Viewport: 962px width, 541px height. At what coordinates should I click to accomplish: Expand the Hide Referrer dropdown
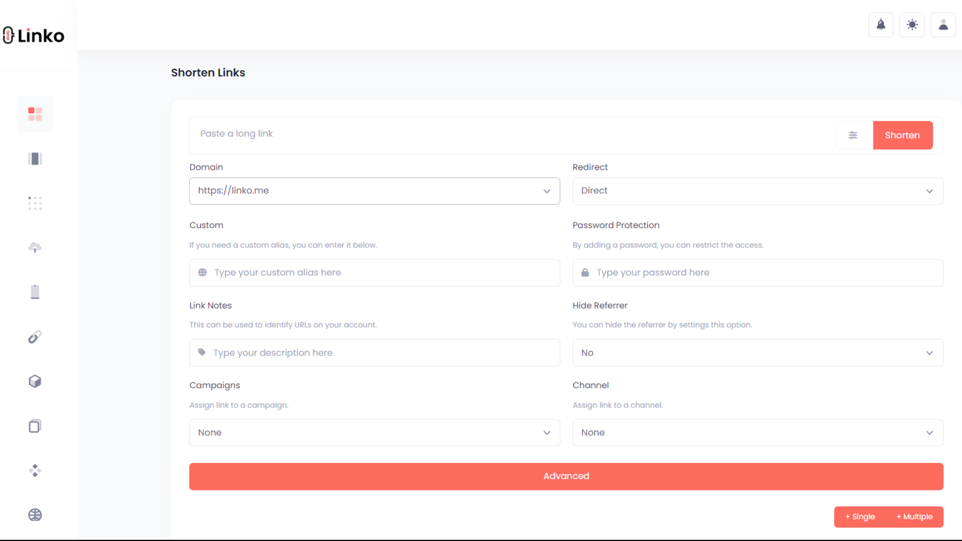[758, 352]
